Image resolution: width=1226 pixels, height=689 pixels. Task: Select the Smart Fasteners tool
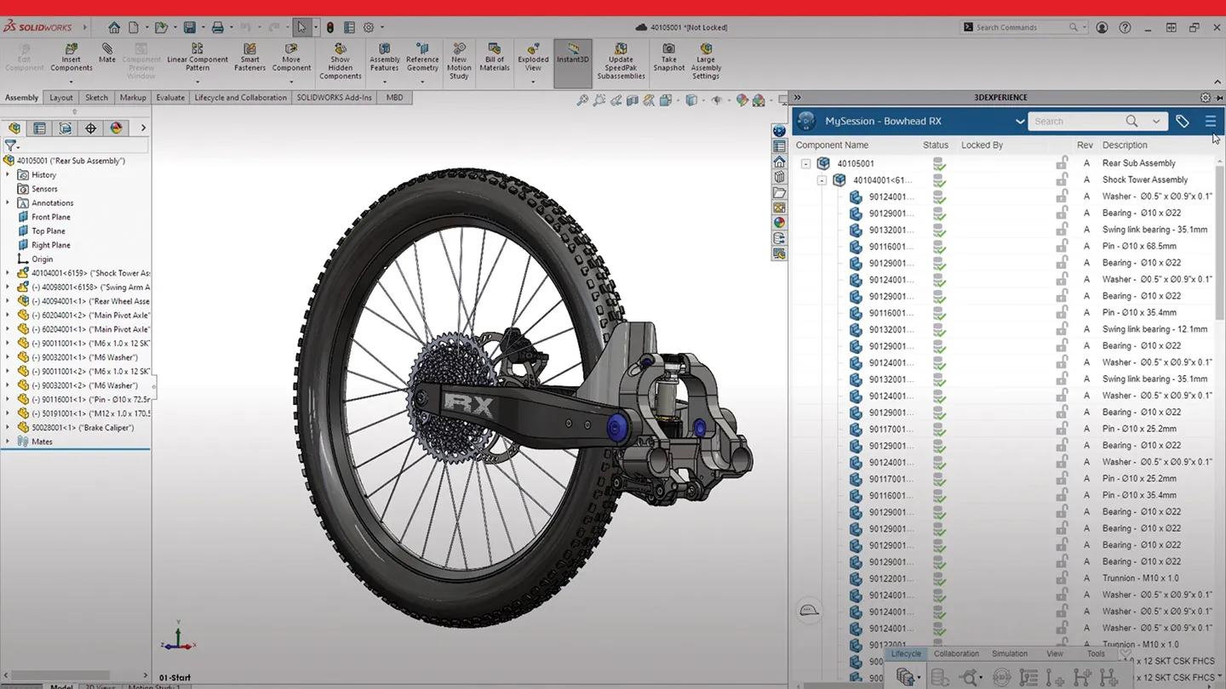(x=249, y=56)
